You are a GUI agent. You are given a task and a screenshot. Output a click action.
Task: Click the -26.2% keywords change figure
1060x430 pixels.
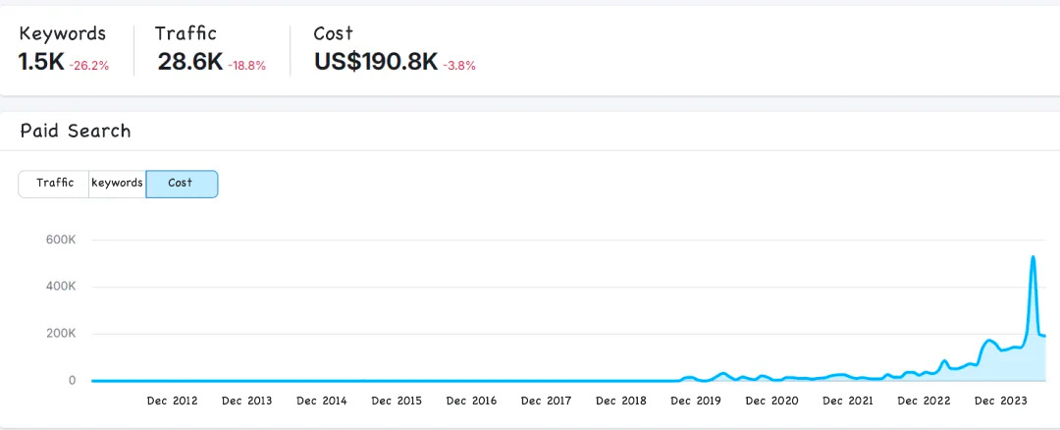[89, 66]
